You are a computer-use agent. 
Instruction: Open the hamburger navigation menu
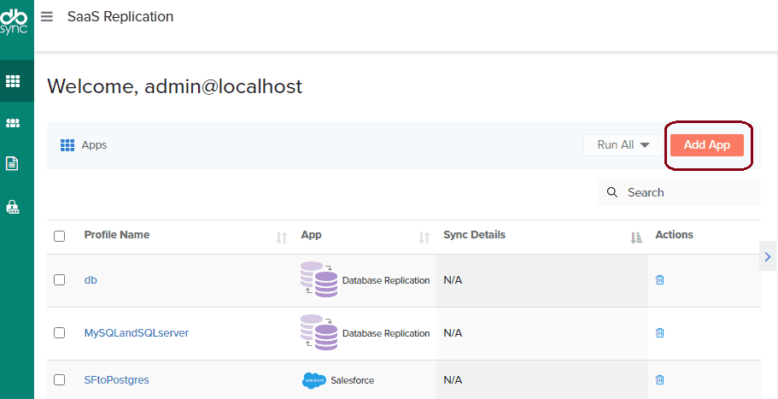coord(47,17)
